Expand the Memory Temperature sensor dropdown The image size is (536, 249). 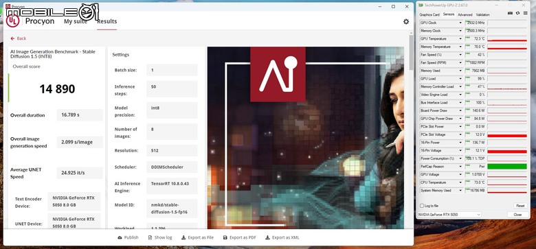tap(460, 47)
